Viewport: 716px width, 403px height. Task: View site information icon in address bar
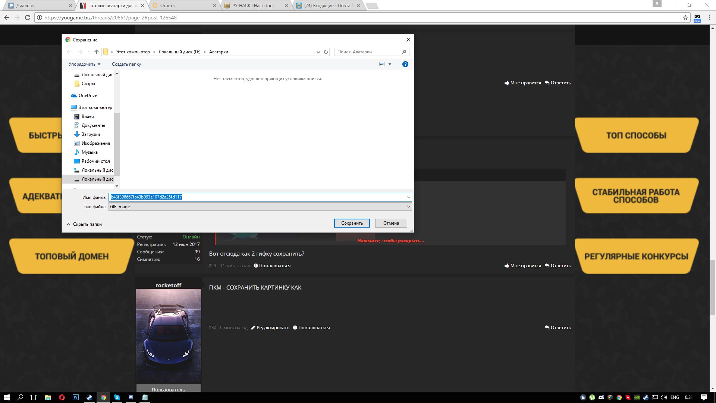(40, 18)
